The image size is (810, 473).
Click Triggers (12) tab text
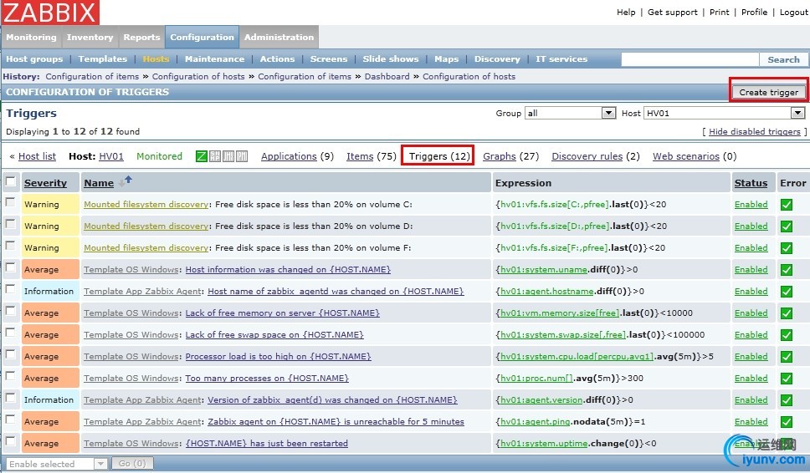(x=439, y=156)
